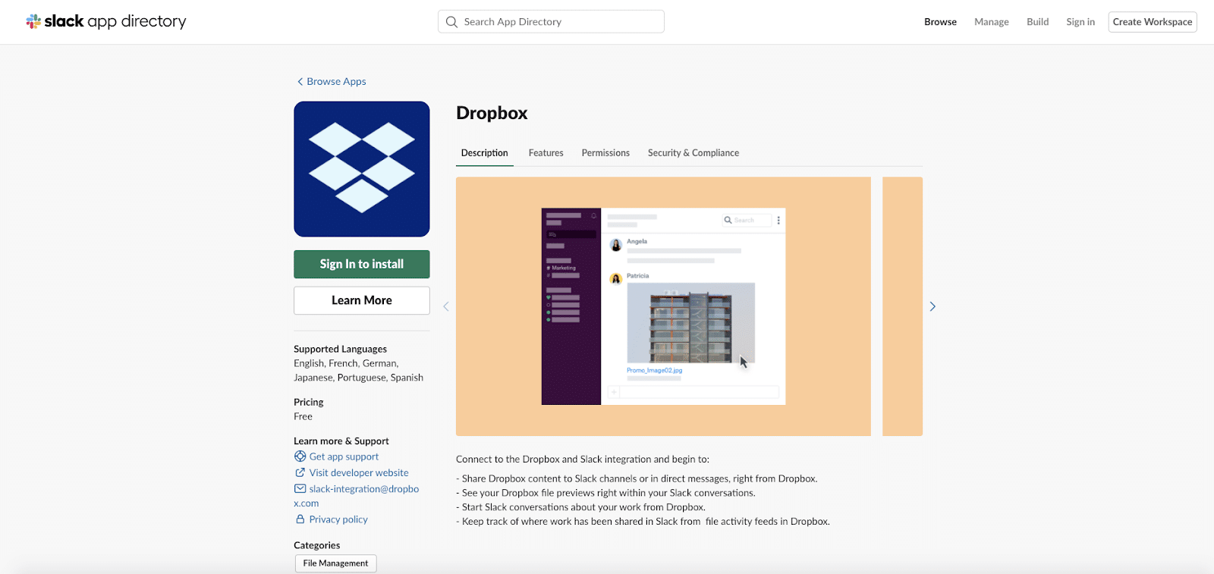This screenshot has height=574, width=1214.
Task: Click the external link icon beside developer website
Action: point(300,472)
